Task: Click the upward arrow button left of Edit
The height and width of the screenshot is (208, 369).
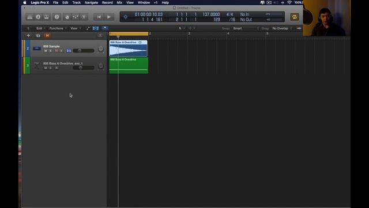Action: [28, 28]
